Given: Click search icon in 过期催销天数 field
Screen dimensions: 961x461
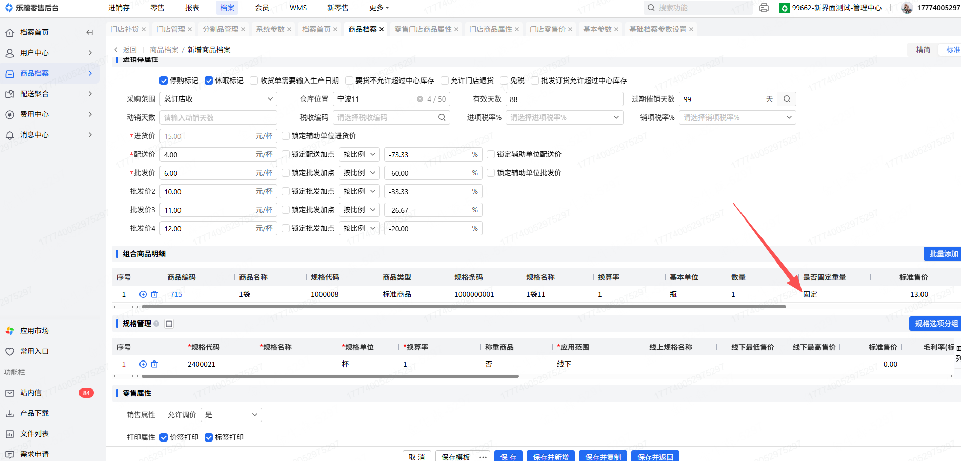Looking at the screenshot, I should click(787, 99).
